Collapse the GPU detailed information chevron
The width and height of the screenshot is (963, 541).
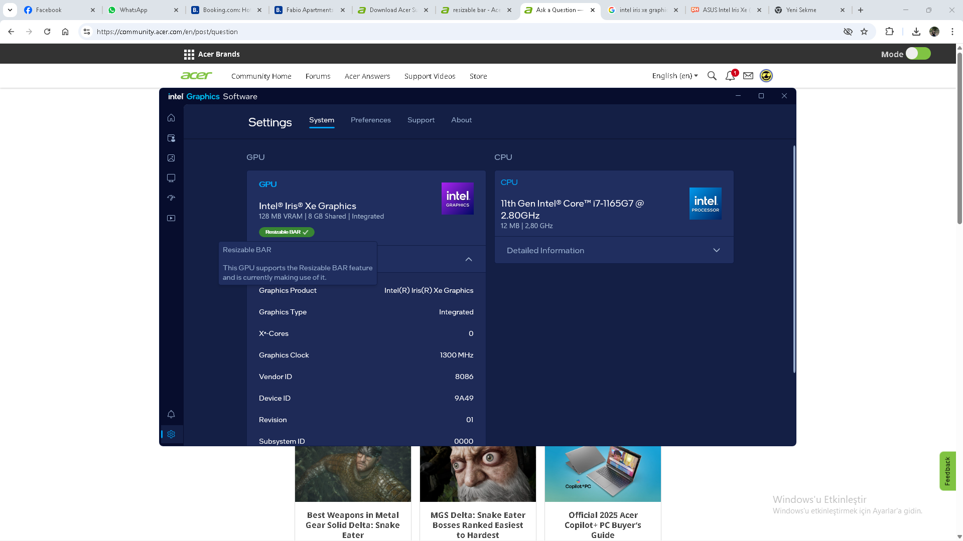pyautogui.click(x=469, y=259)
